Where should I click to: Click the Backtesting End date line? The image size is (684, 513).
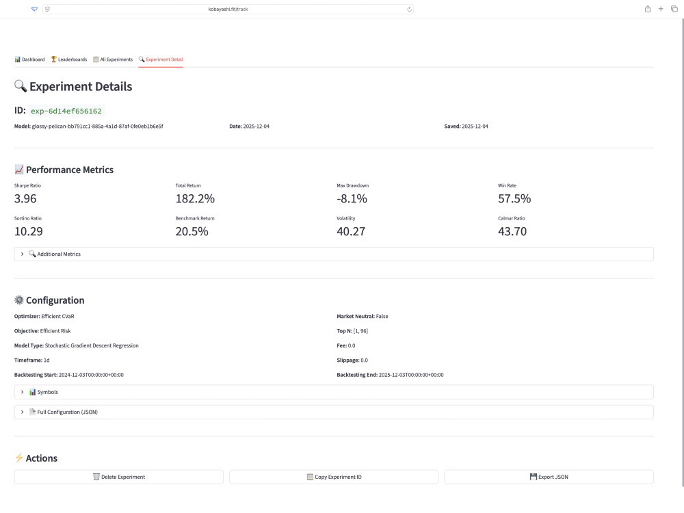(x=390, y=375)
